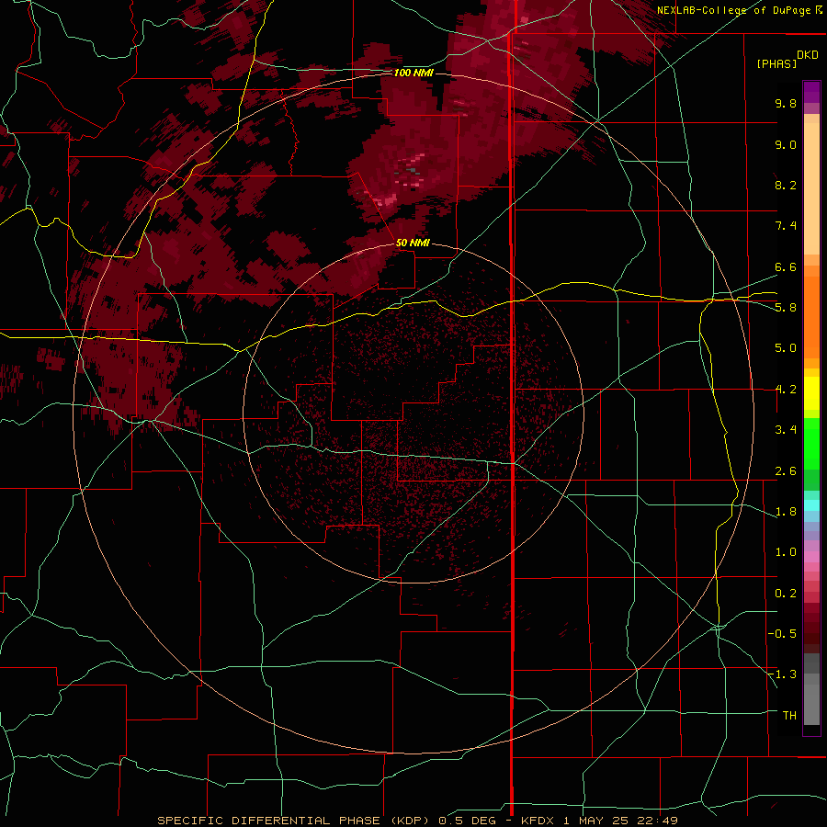Viewport: 827px width, 827px height.
Task: Click the -0.5 legend value
Action: coord(782,634)
